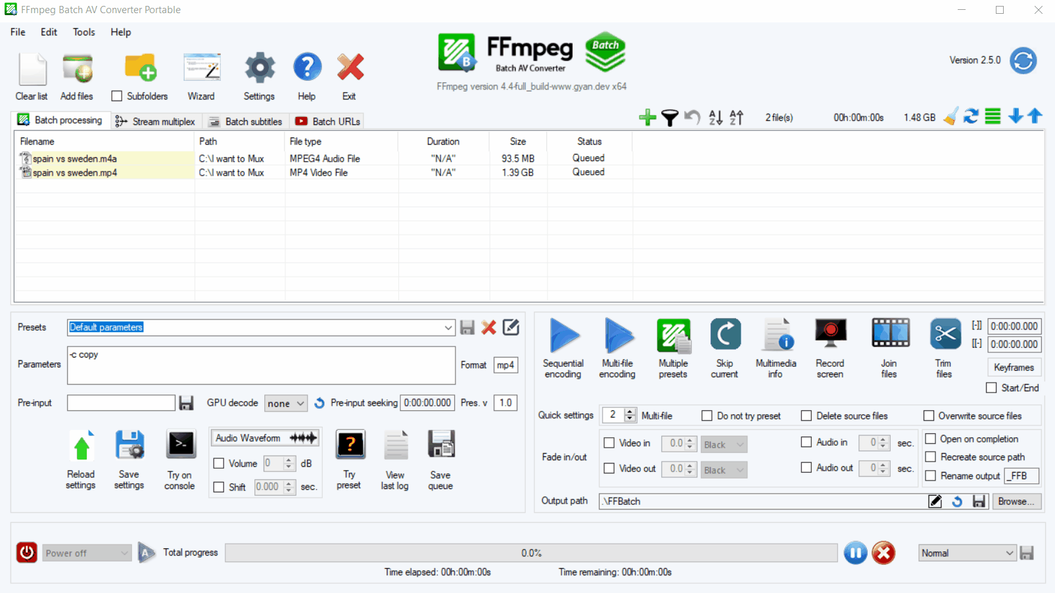Switch to Batch subtitles tab
Viewport: 1055px width, 593px height.
coord(245,122)
